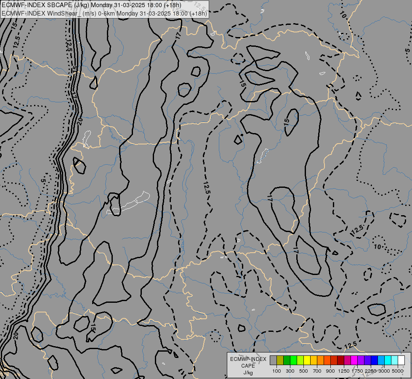Click the '1250' legend value

[344, 371]
